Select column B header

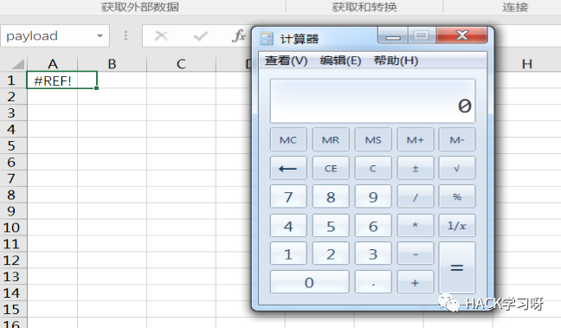tap(112, 64)
